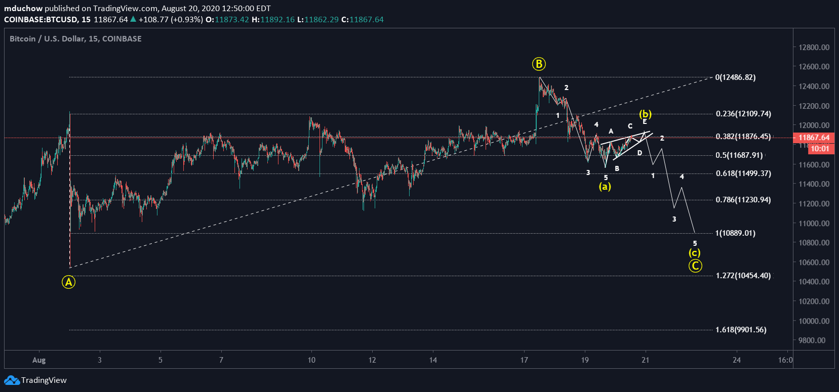This screenshot has height=392, width=839.
Task: Select Fibonacci label 0.382(11876.45)
Action: (x=743, y=137)
